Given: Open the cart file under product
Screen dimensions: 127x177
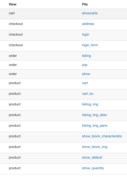Looking at the screenshot, I should pyautogui.click(x=85, y=83).
